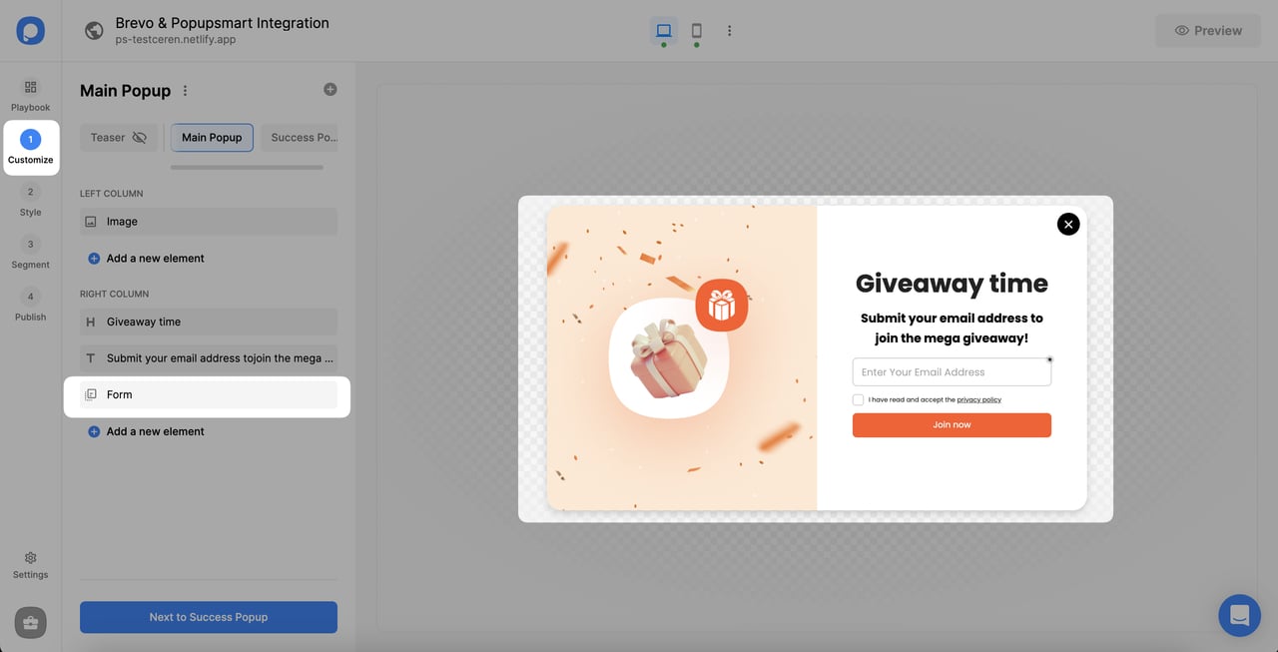Click the Preview button
Viewport: 1278px width, 652px height.
(1208, 30)
